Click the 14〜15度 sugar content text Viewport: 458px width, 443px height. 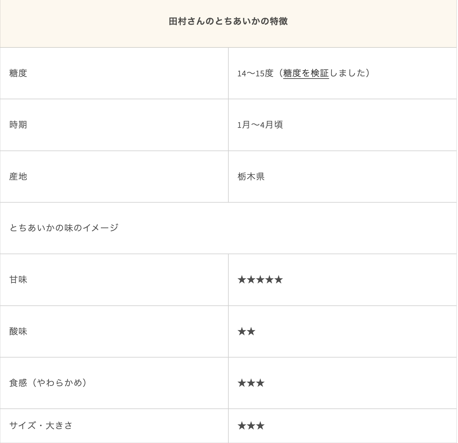pyautogui.click(x=255, y=73)
